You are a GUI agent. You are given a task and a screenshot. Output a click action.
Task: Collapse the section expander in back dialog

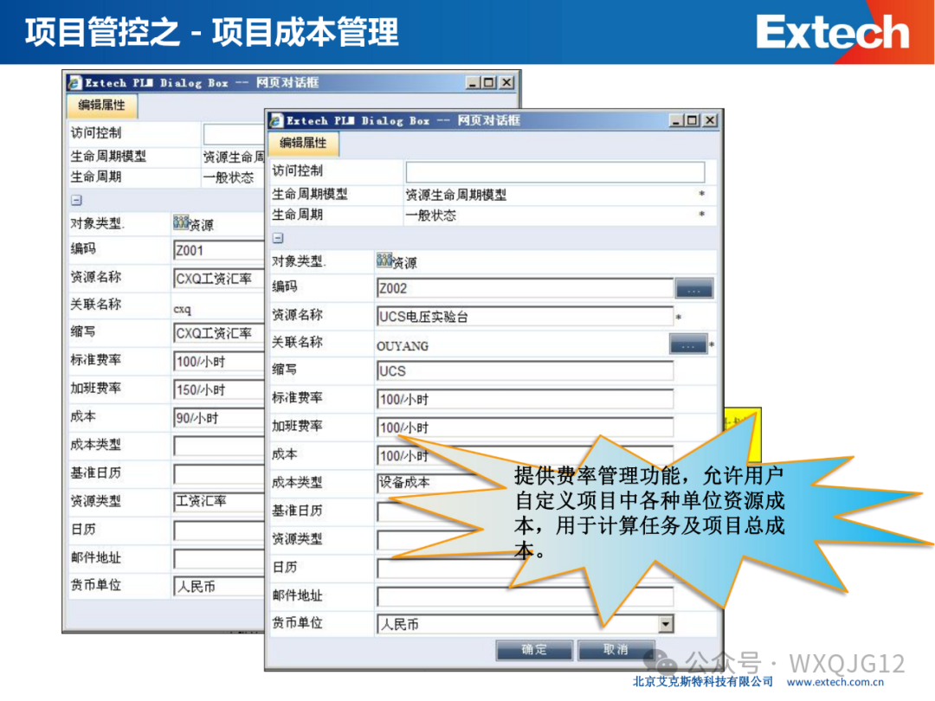76,201
